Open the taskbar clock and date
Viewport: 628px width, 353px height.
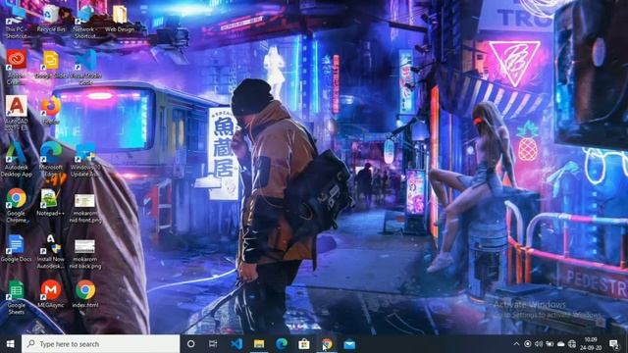point(591,344)
